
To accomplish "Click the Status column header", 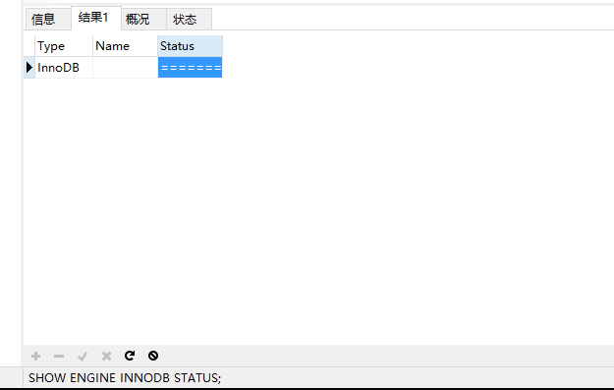I will pos(191,46).
